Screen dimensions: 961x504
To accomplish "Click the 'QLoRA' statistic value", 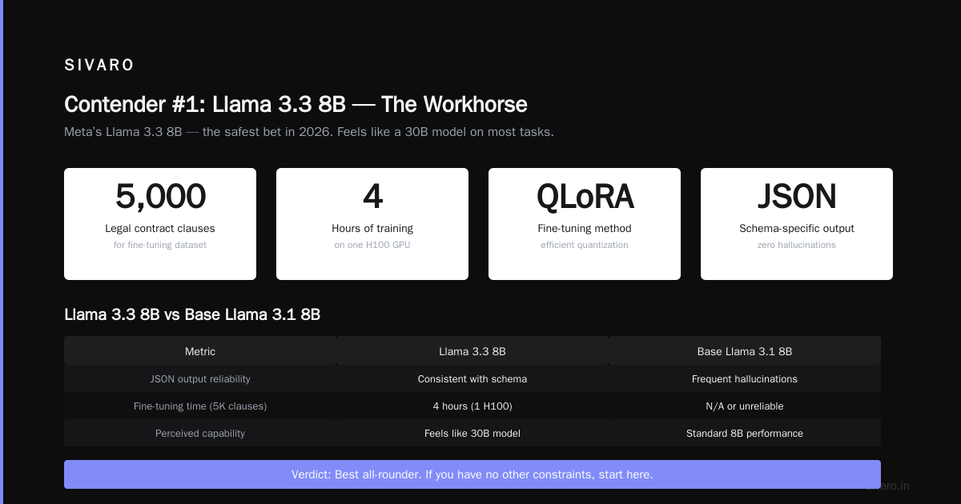I will pyautogui.click(x=585, y=197).
